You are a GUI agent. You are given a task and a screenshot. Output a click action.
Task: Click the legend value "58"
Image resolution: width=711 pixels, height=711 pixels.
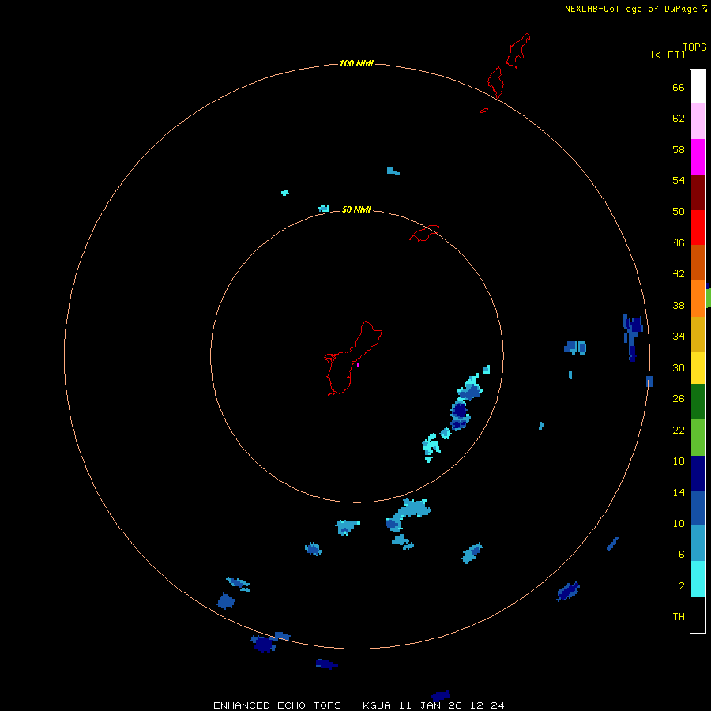pos(679,149)
